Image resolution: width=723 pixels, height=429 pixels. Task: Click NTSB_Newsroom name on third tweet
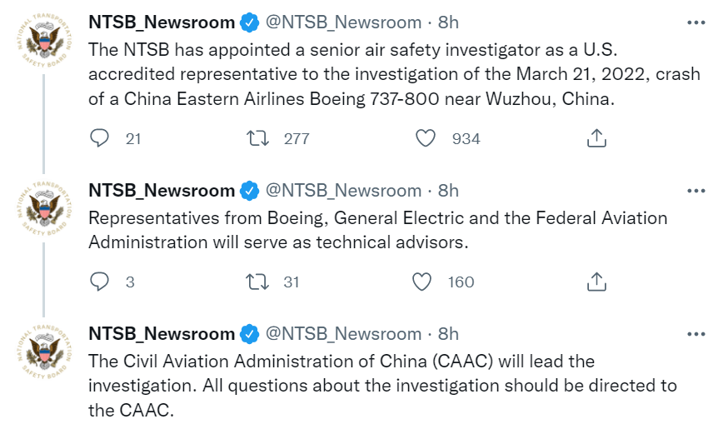[162, 333]
